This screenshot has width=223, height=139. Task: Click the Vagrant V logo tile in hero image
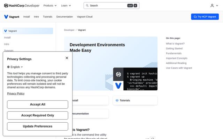tap(118, 86)
